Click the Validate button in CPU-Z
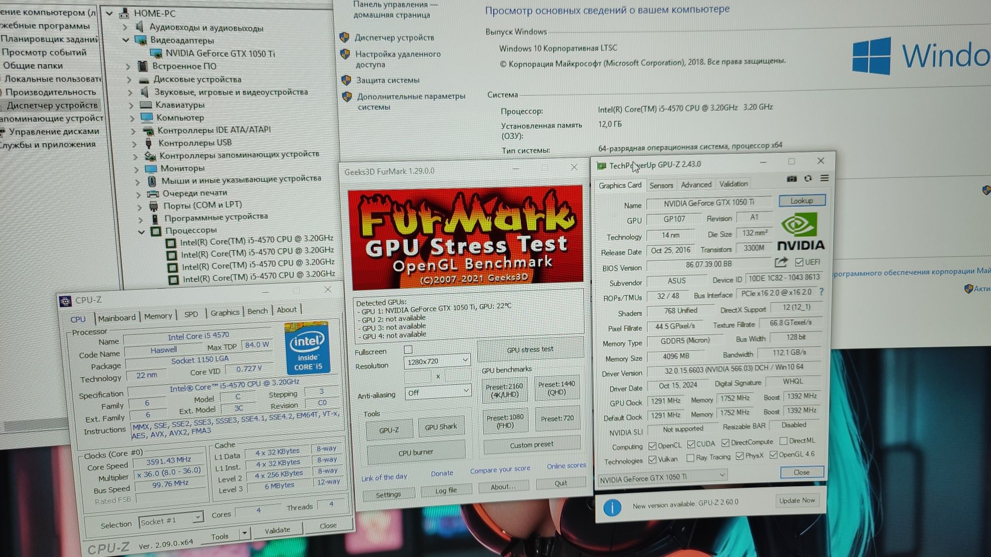 (x=277, y=530)
